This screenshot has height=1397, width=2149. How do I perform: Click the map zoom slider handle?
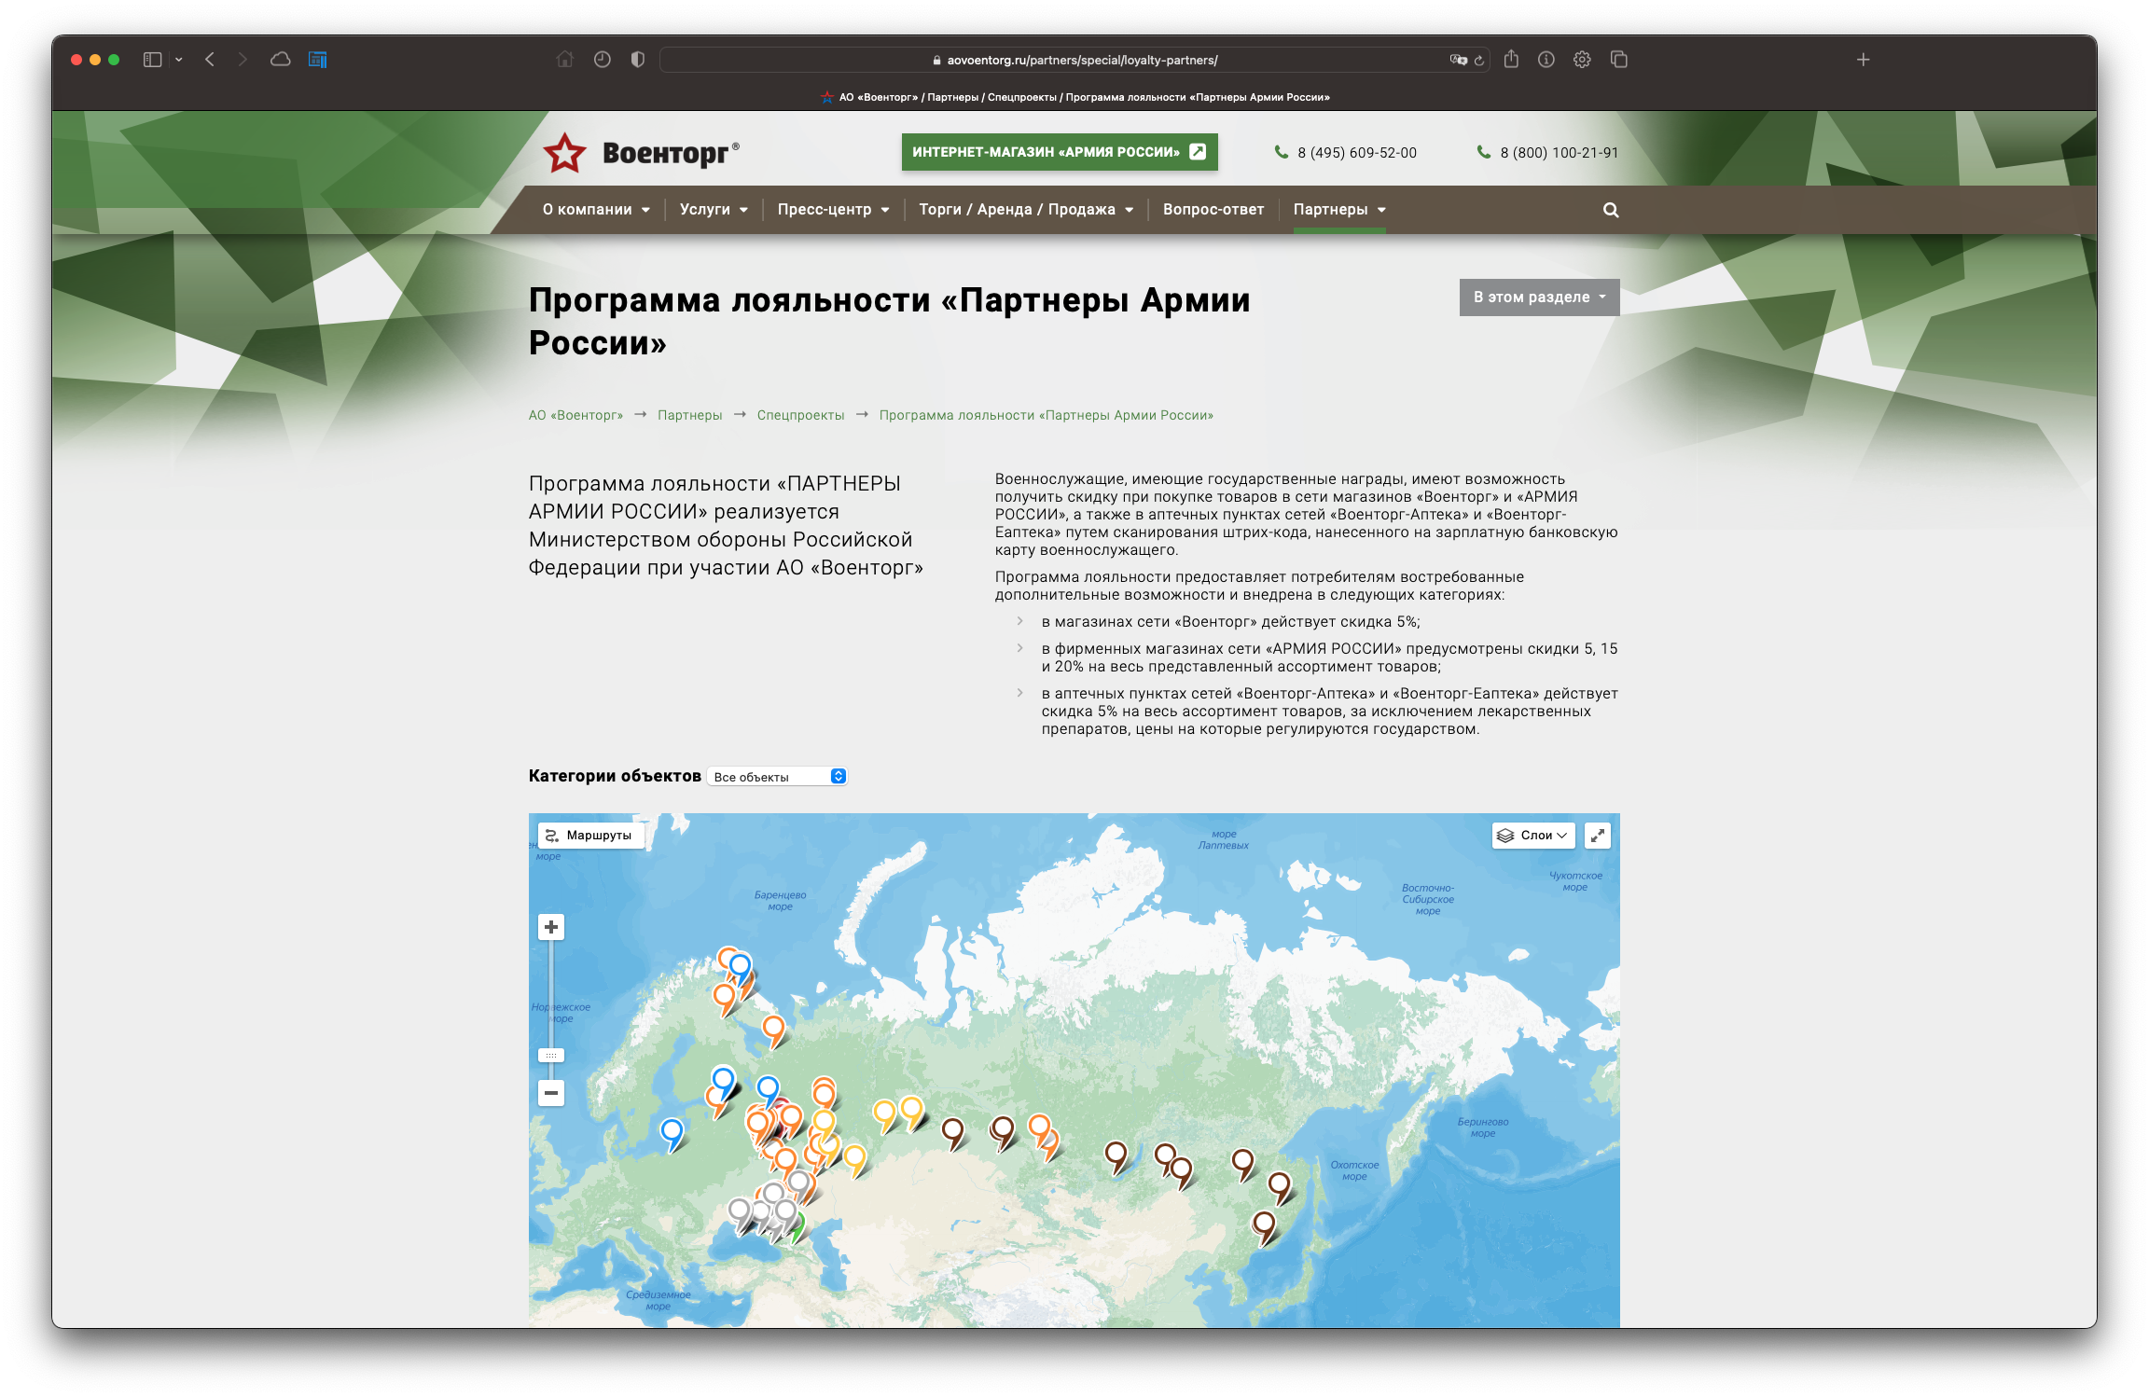(x=551, y=1056)
